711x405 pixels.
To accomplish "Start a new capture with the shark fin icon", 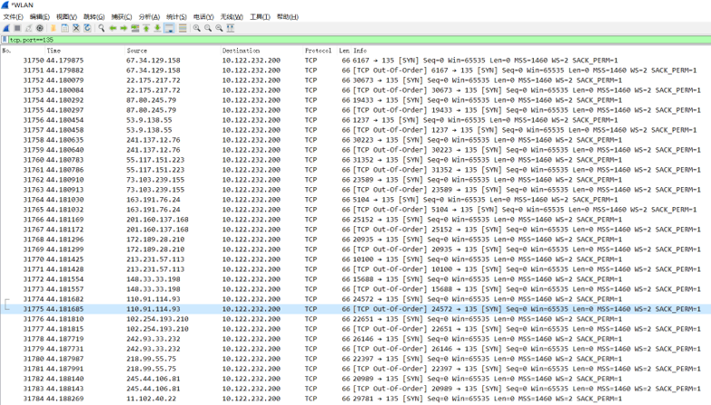I will pyautogui.click(x=6, y=28).
